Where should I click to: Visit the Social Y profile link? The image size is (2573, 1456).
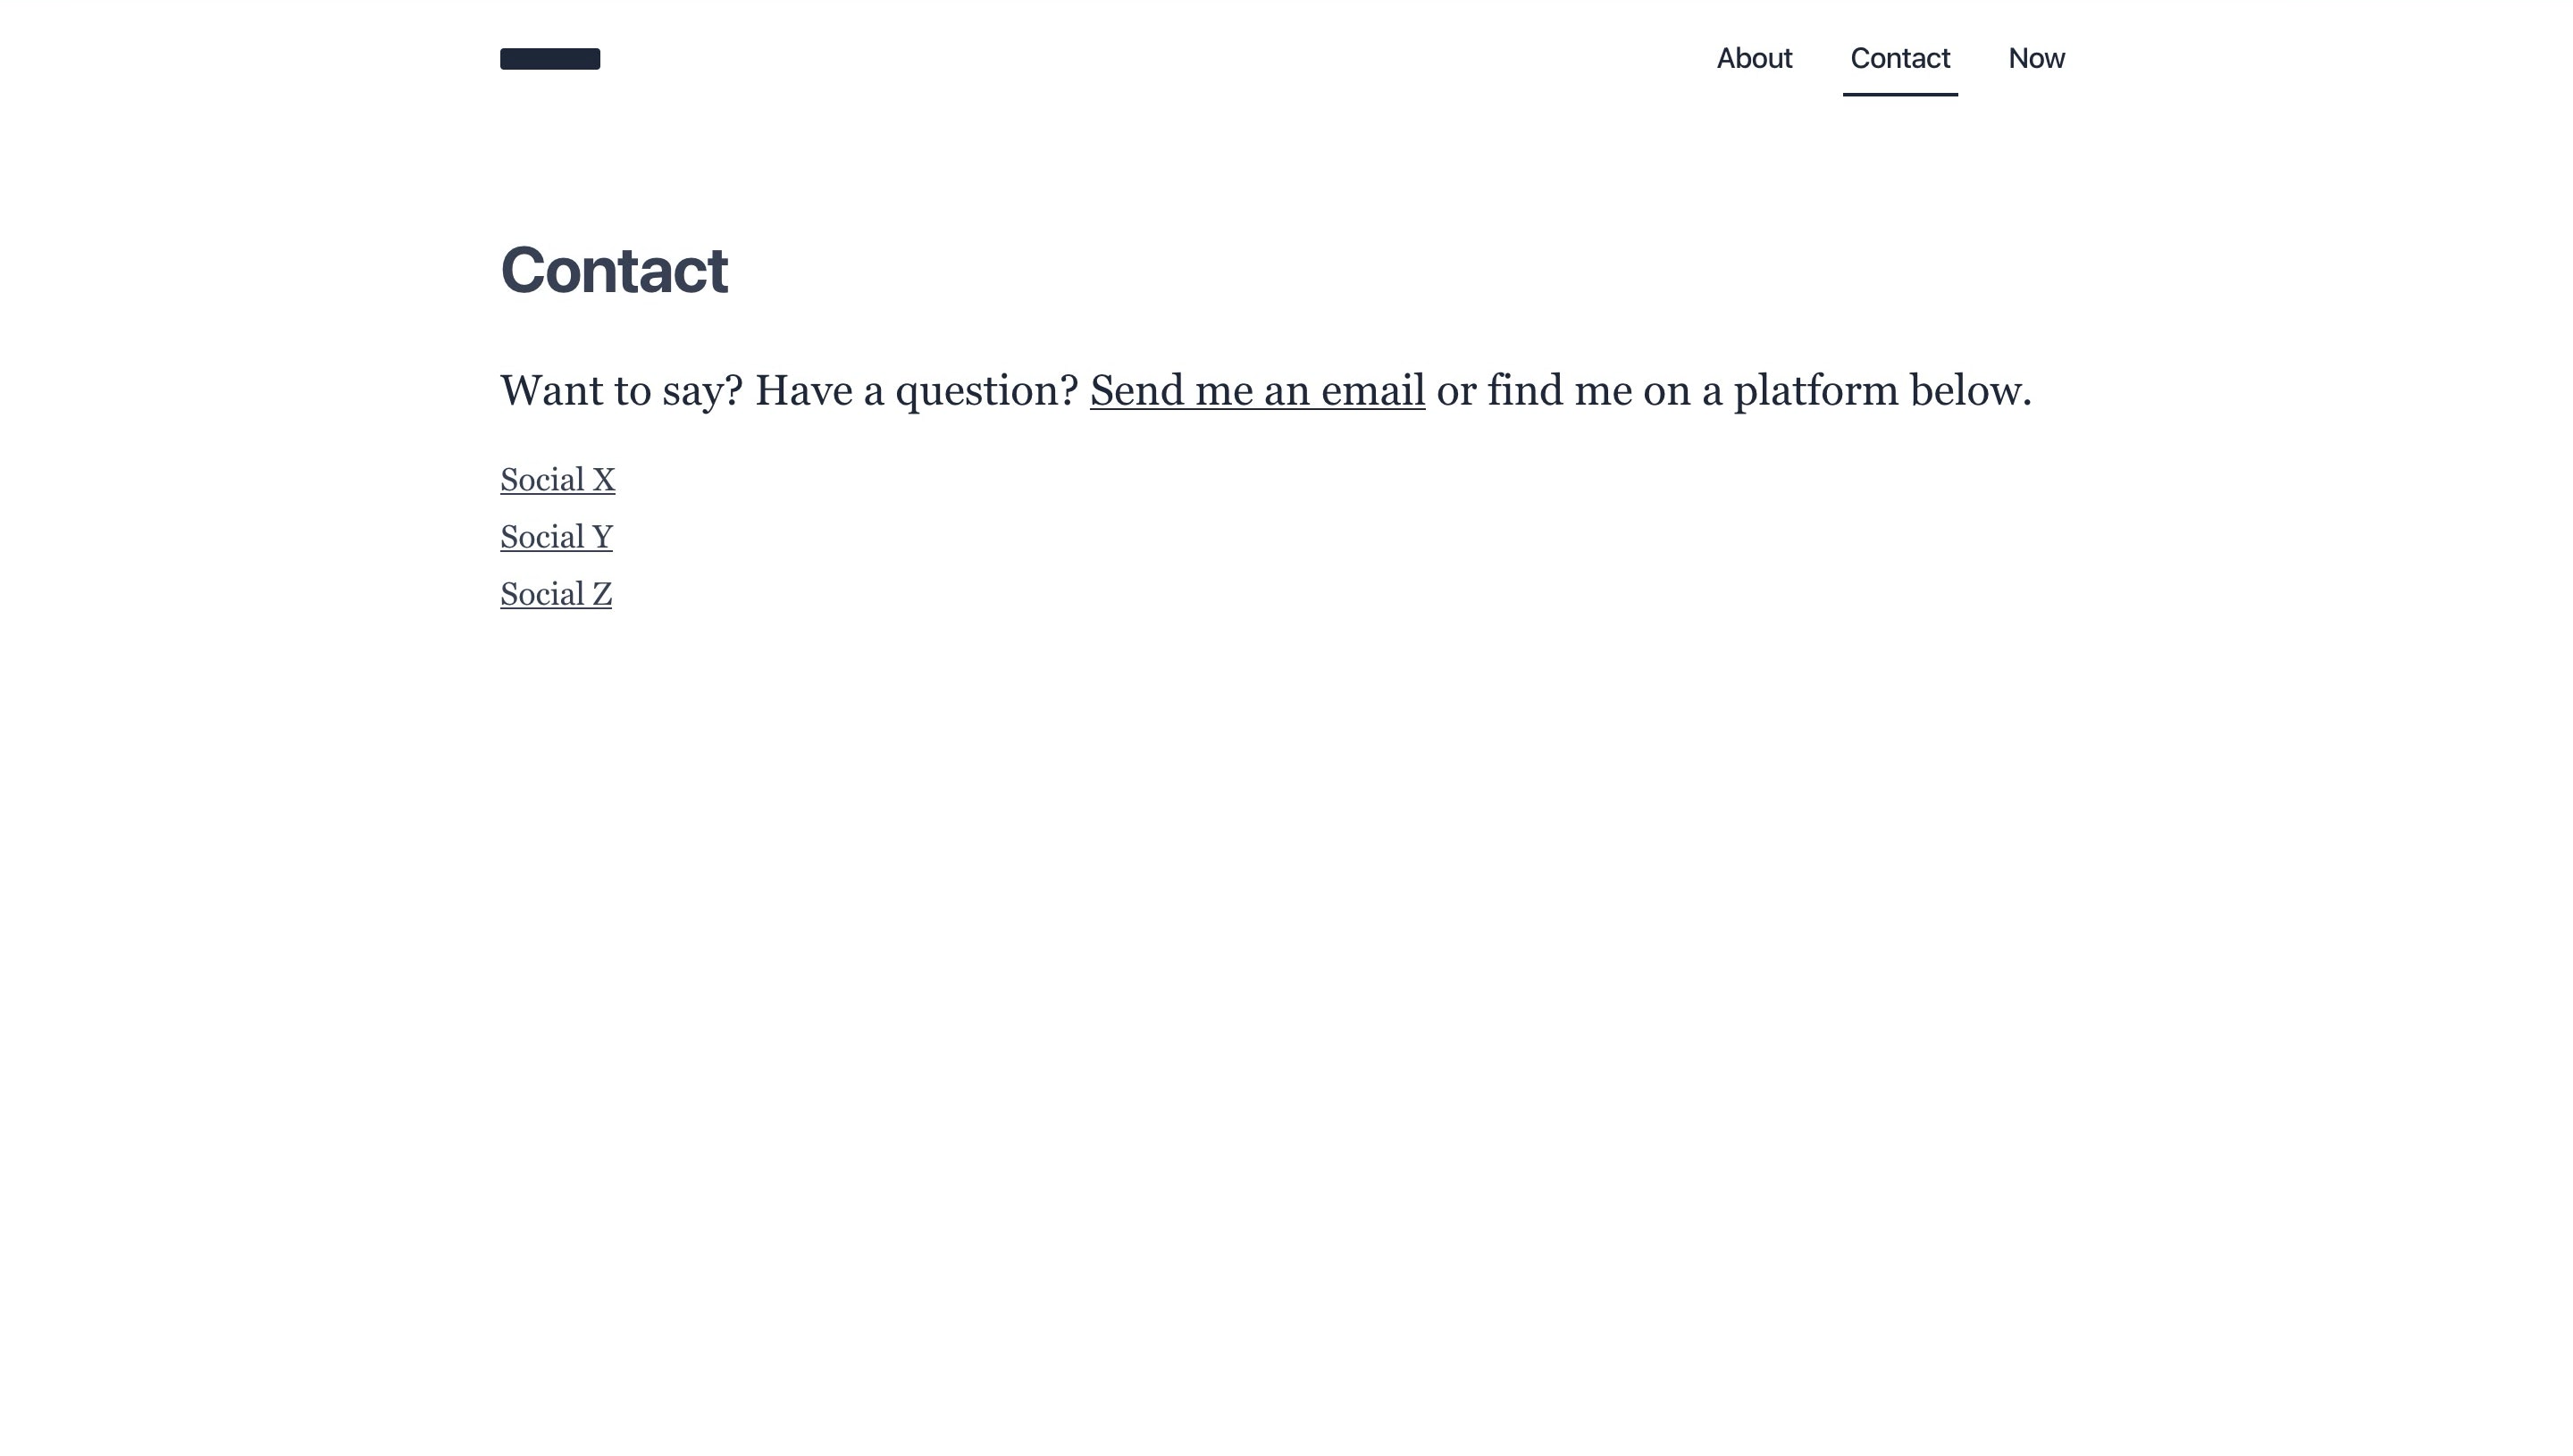(556, 538)
